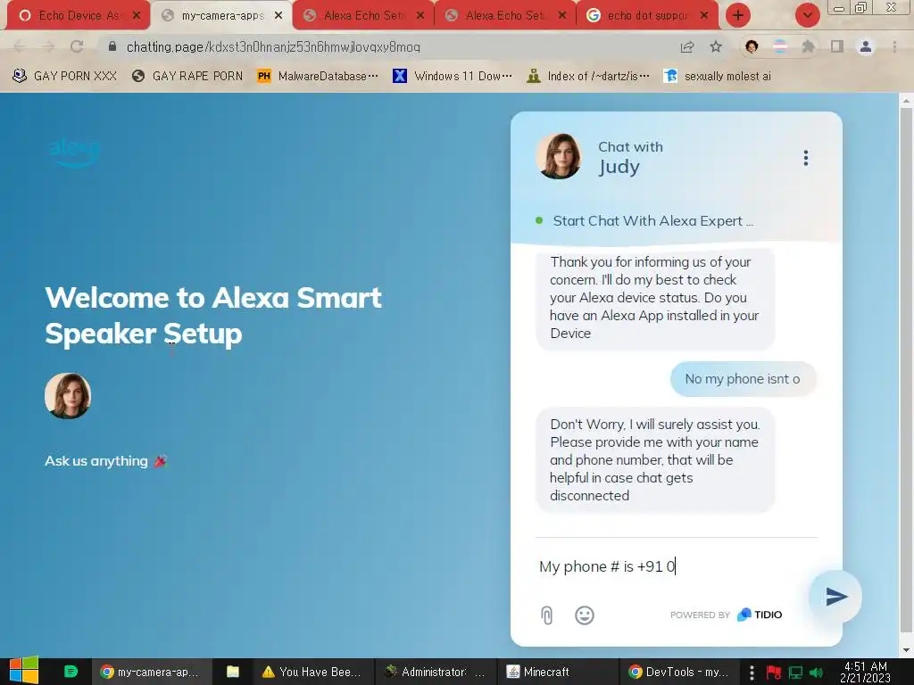Click the 'Thank you for informing us' message
Image resolution: width=914 pixels, height=685 pixels.
[655, 298]
